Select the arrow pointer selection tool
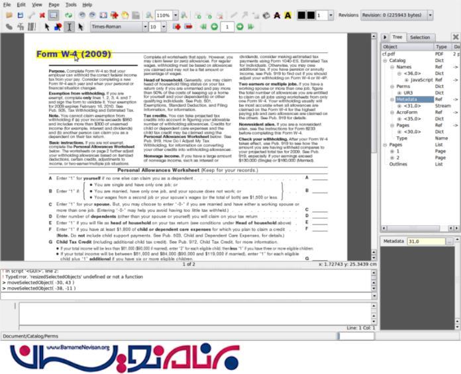 tap(46, 26)
